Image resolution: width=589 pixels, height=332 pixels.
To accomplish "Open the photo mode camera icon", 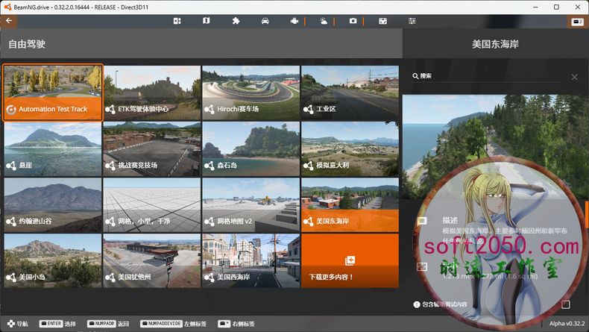I will 353,21.
